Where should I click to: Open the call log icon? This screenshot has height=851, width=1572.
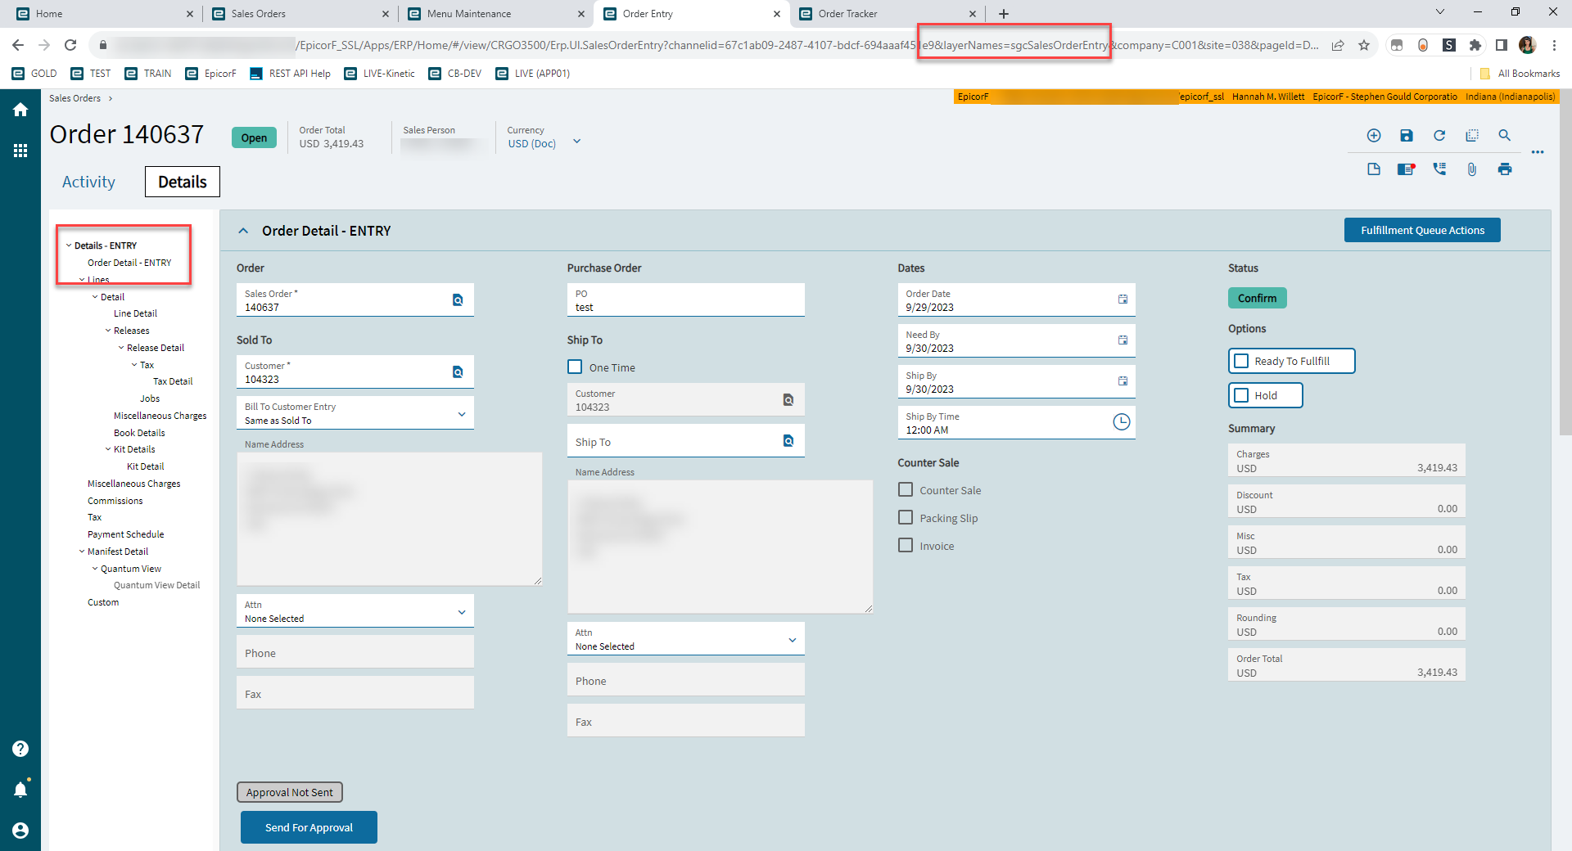point(1439,169)
